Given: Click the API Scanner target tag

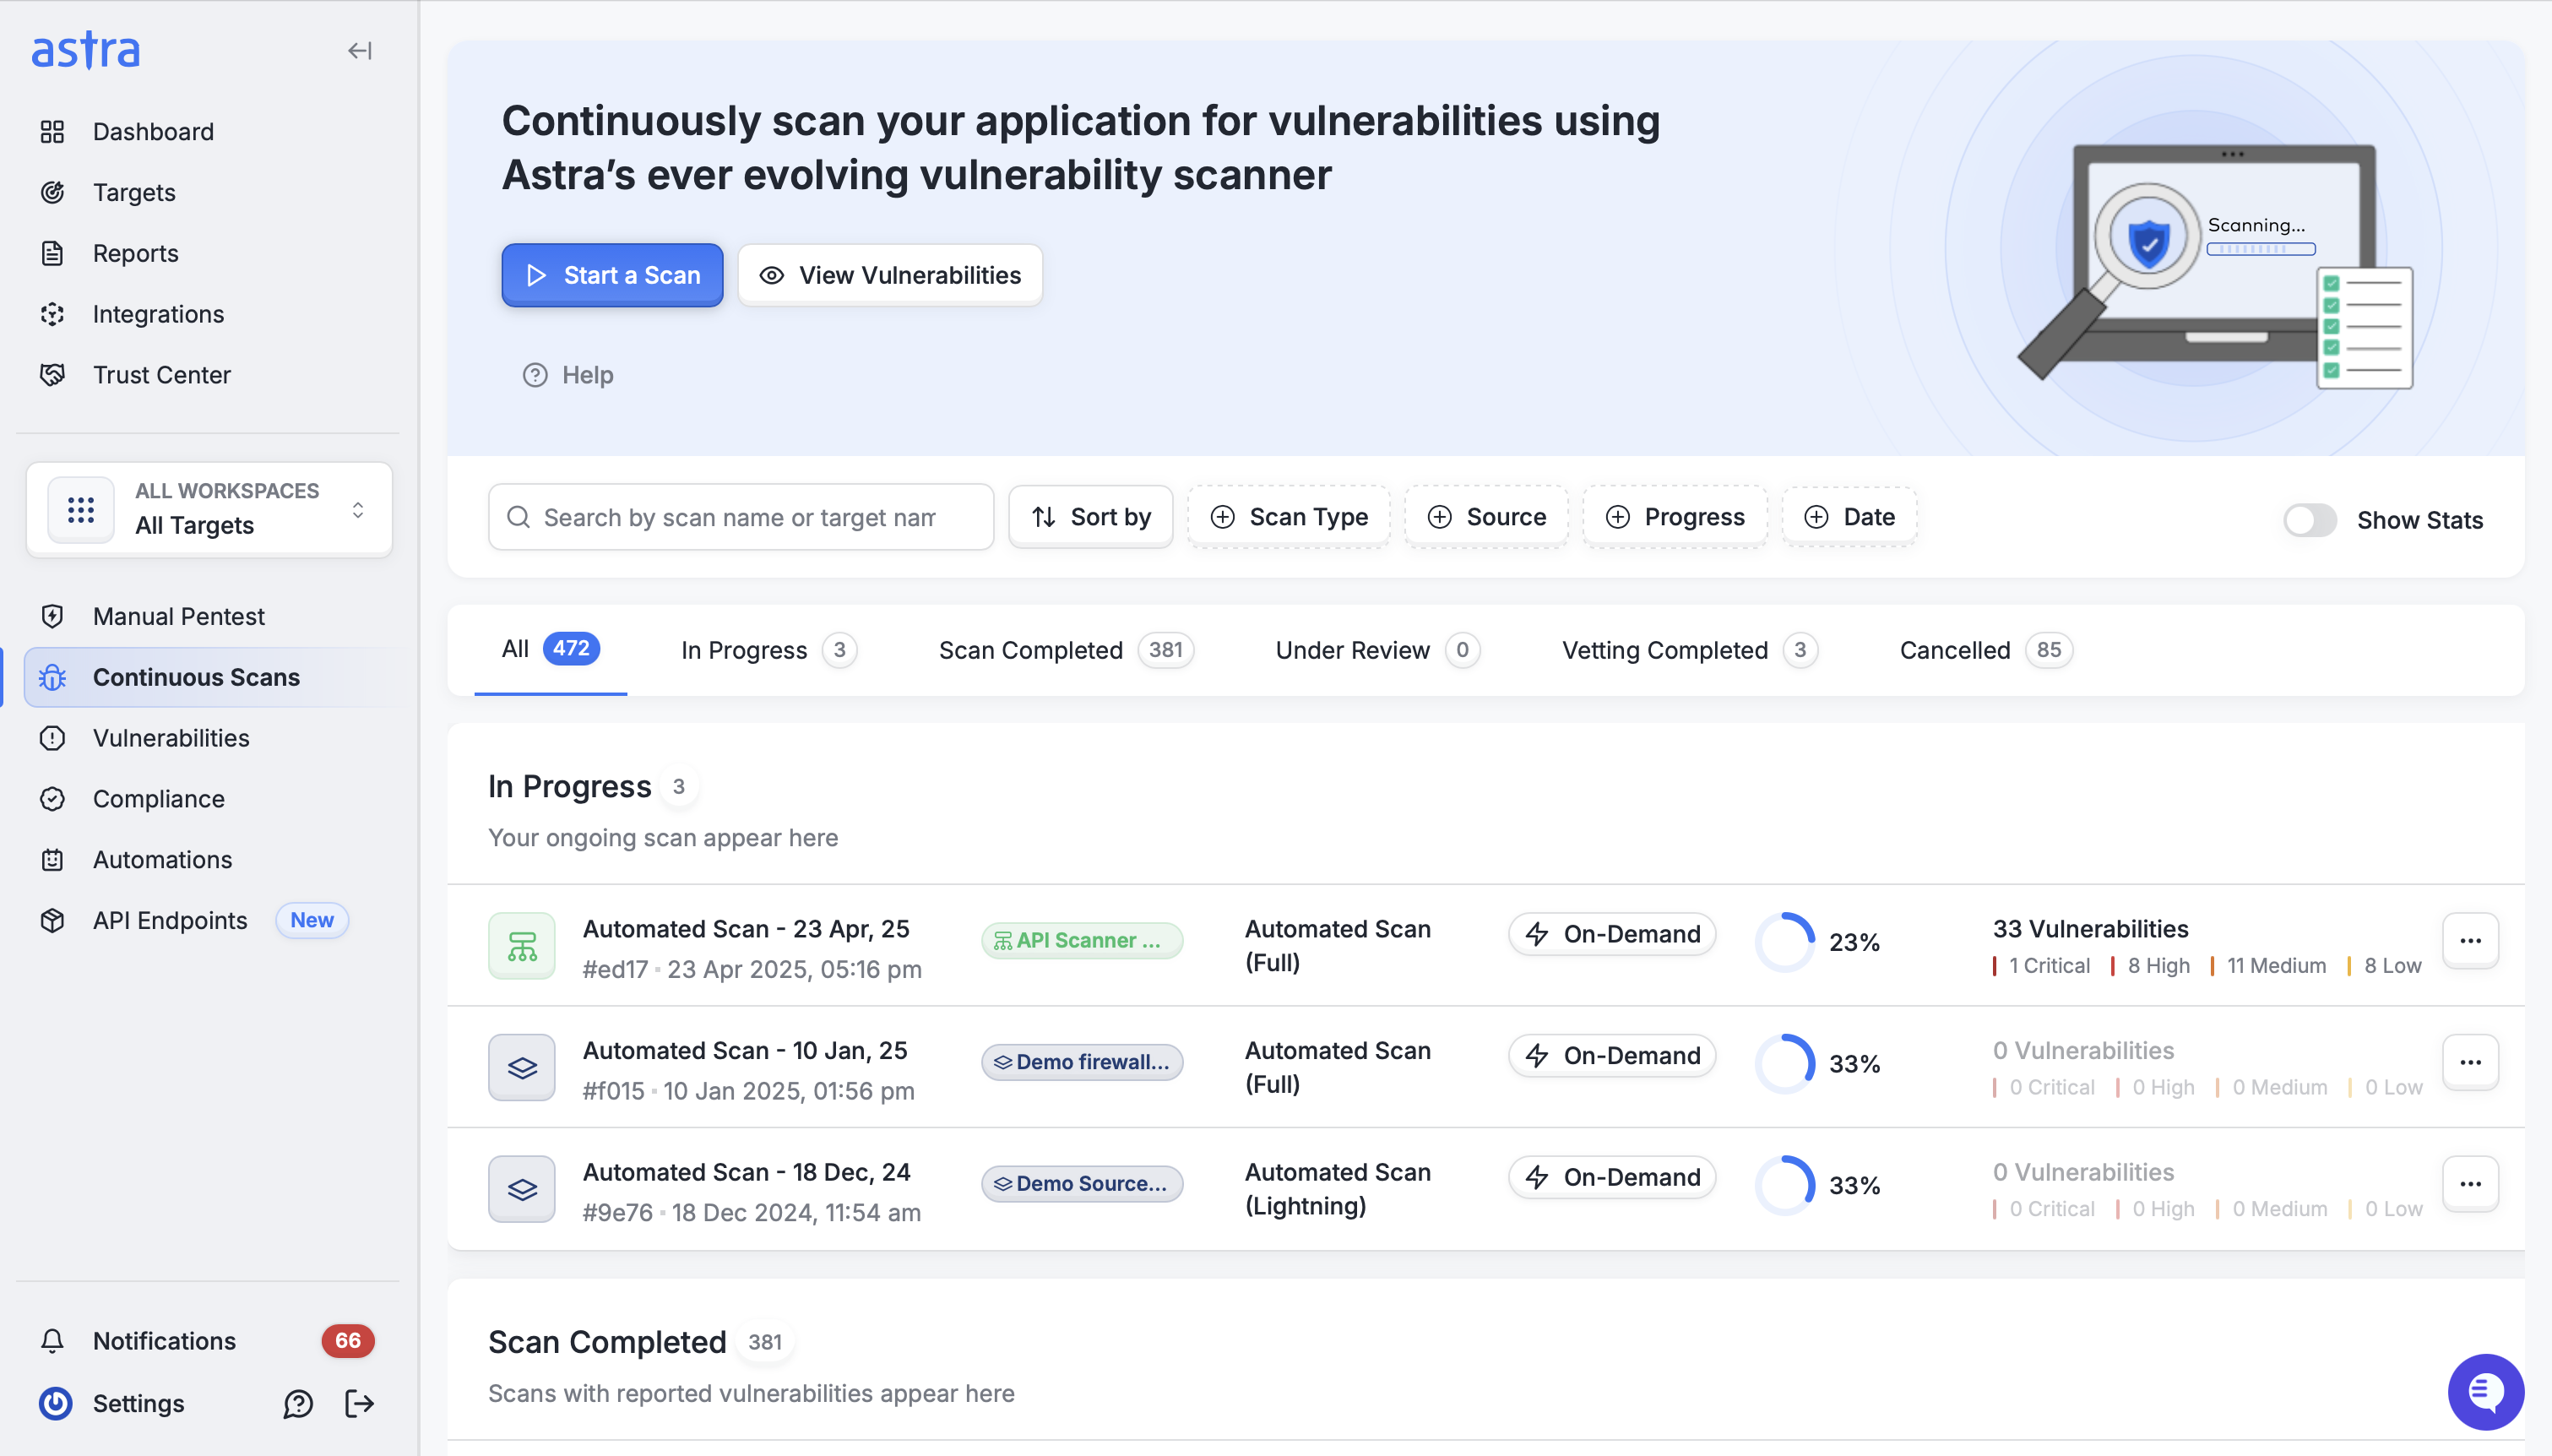Looking at the screenshot, I should pyautogui.click(x=1082, y=940).
